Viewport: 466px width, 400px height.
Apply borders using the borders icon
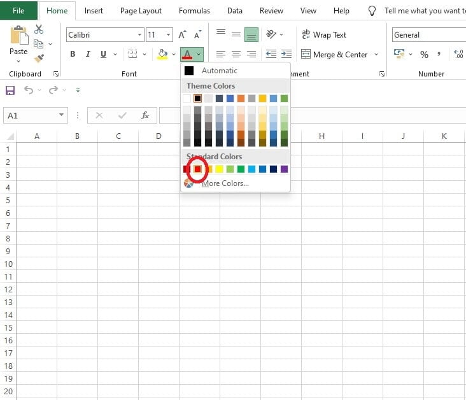click(x=132, y=54)
